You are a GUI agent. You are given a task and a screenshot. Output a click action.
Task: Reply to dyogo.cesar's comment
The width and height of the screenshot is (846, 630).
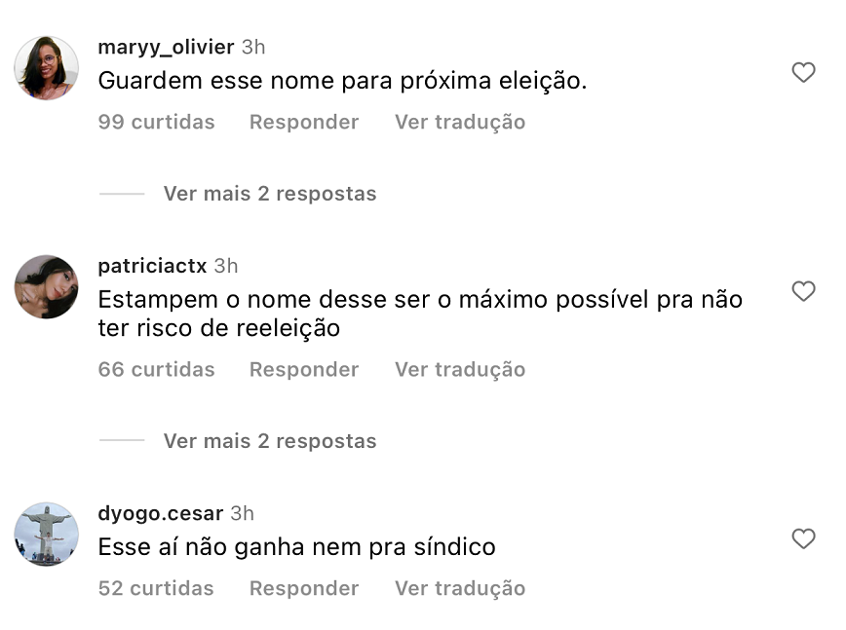tap(304, 588)
